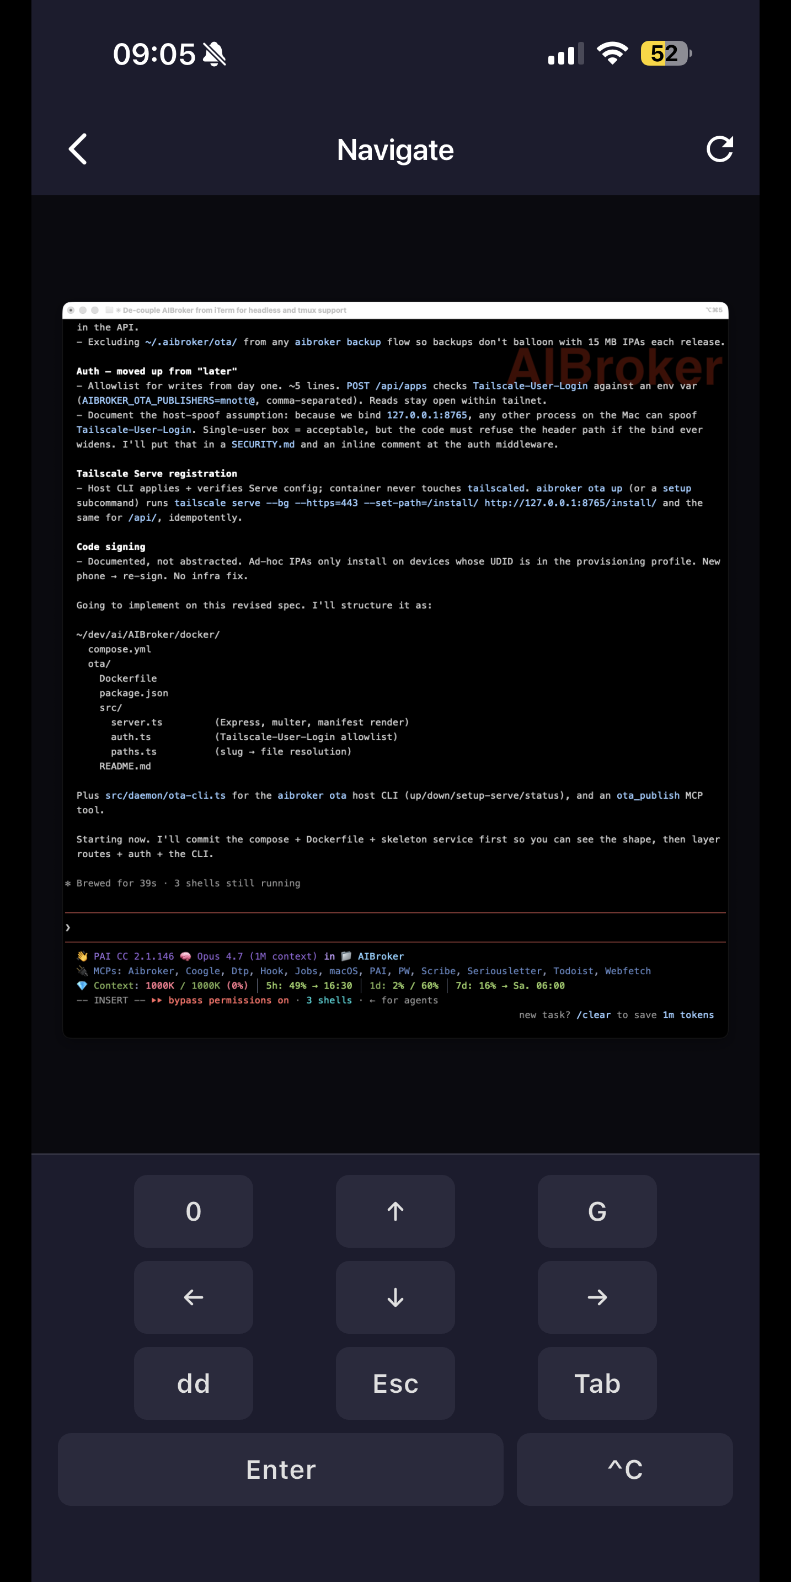Click the '~/.aibroker/ota/' path
Screen dimensions: 791x1582
(x=191, y=342)
